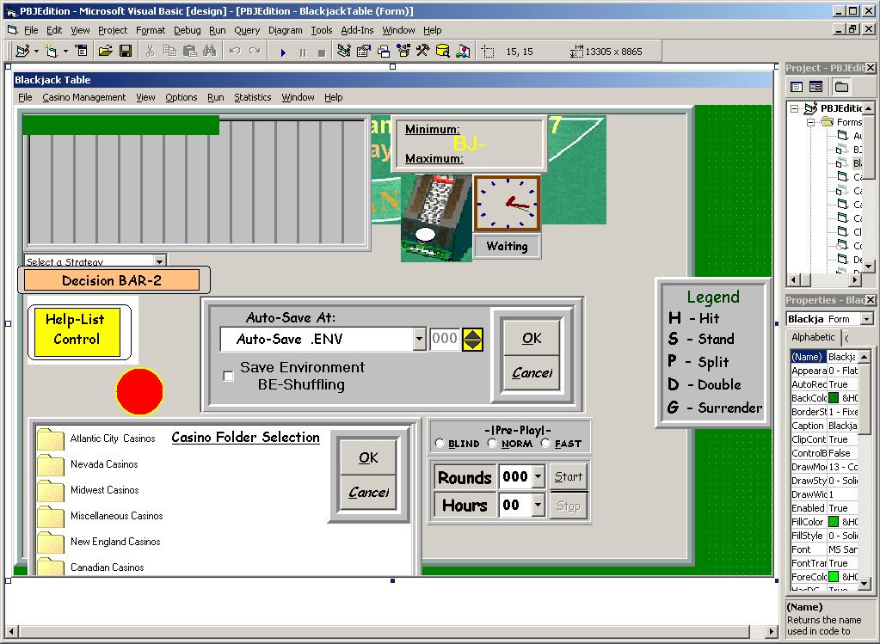This screenshot has width=880, height=644.
Task: Click Cancel in Casino Folder Selection
Action: (x=368, y=493)
